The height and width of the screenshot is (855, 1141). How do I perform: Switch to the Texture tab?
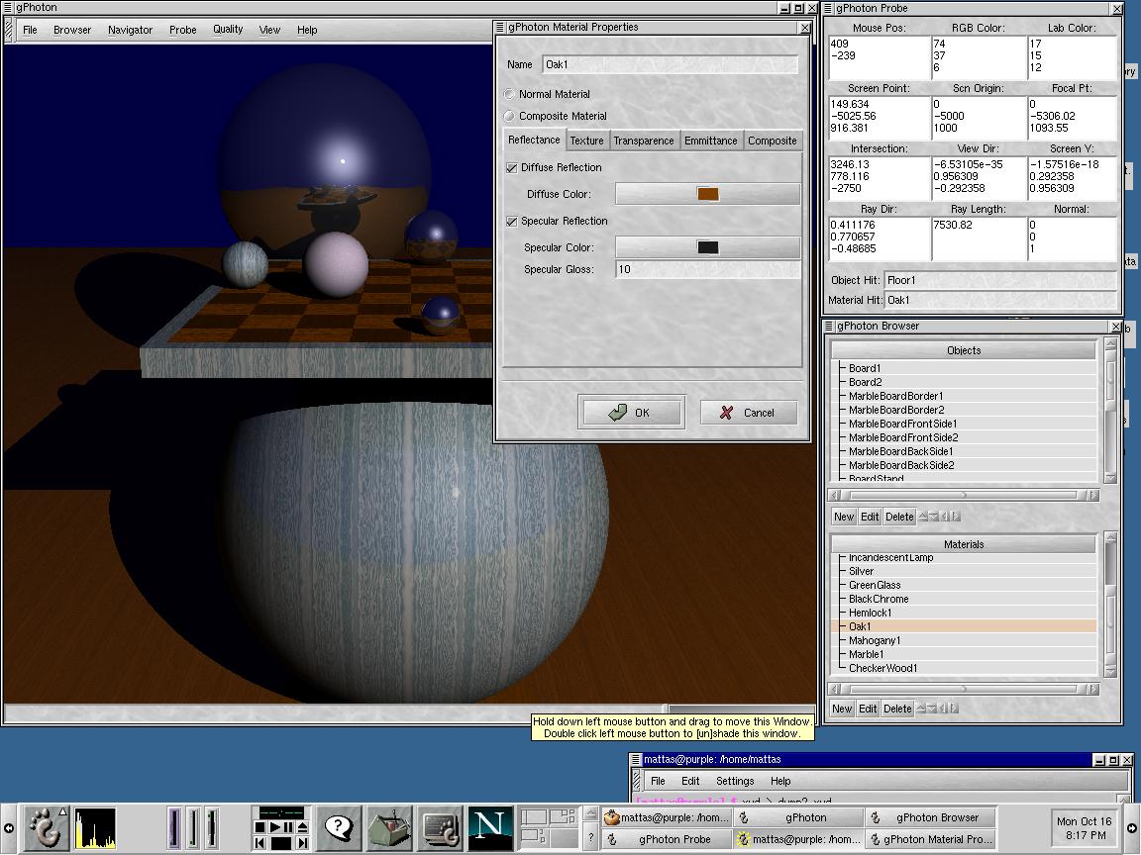586,141
